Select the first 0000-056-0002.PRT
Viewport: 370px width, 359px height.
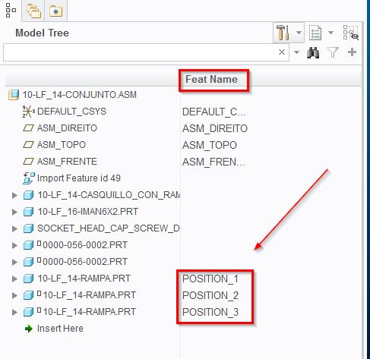(x=85, y=245)
